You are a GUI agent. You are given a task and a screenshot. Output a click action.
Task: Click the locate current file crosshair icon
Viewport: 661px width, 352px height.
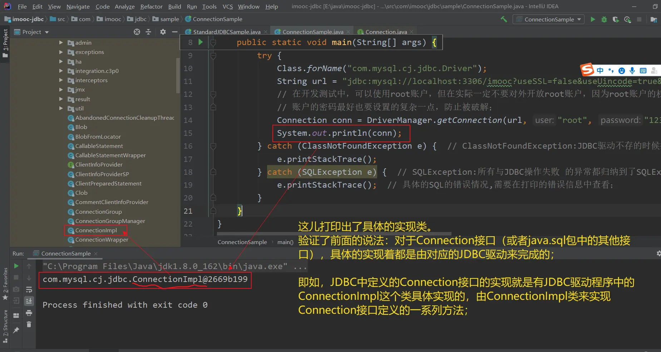click(137, 32)
